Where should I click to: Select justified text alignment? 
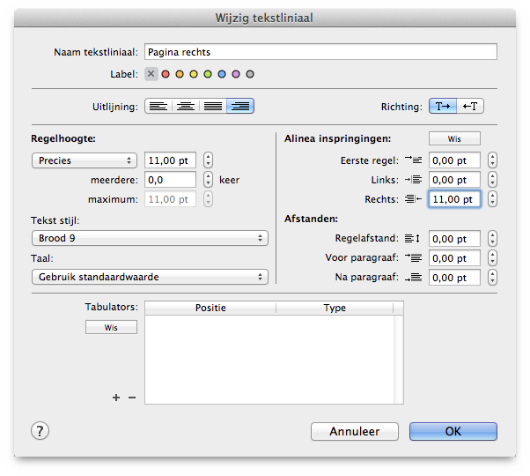[x=213, y=107]
